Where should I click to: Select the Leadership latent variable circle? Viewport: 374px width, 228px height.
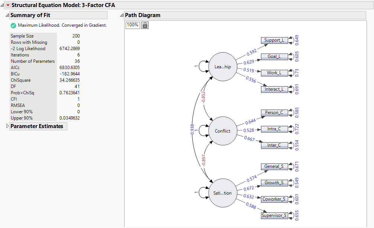point(222,68)
